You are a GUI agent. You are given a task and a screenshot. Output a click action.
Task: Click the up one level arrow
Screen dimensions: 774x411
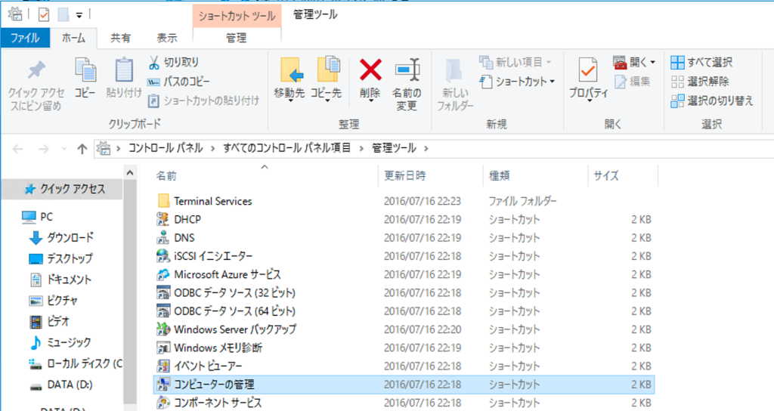[x=82, y=149]
